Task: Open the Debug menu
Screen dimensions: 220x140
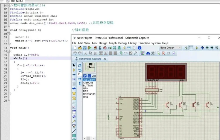Action: pos(122,43)
